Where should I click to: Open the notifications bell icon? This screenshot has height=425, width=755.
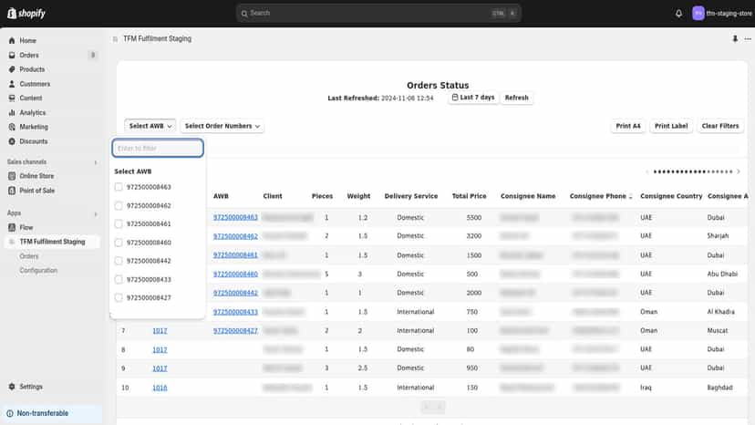point(678,14)
